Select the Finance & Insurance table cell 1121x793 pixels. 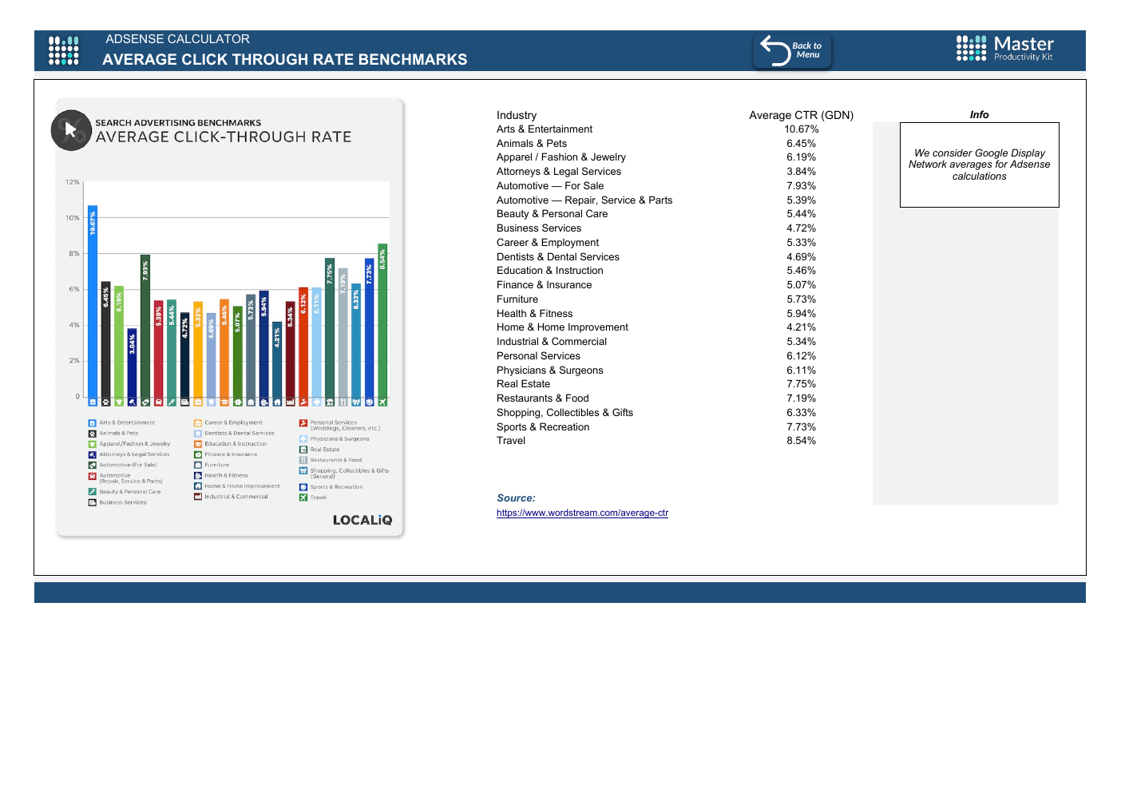point(545,285)
